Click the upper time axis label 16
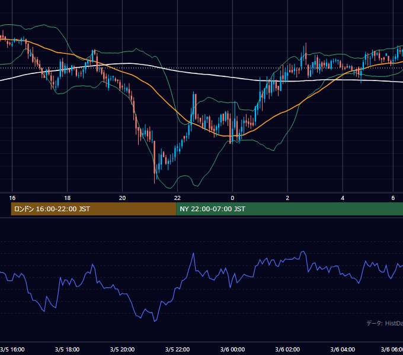Image resolution: width=403 pixels, height=355 pixels. pyautogui.click(x=12, y=198)
